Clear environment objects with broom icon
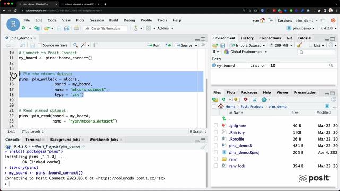This screenshot has height=191, width=340. tap(300, 45)
